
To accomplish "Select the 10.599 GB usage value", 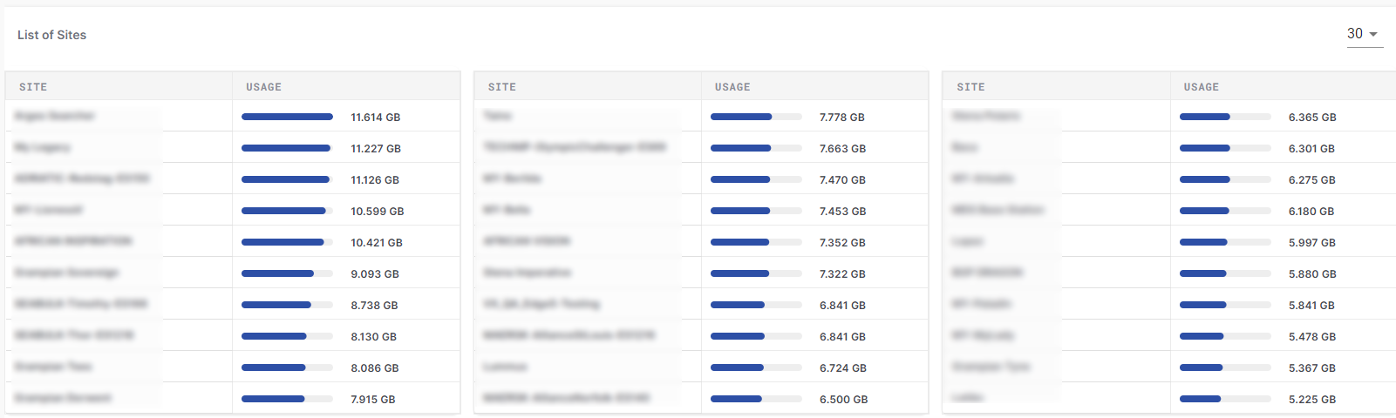I will click(377, 212).
